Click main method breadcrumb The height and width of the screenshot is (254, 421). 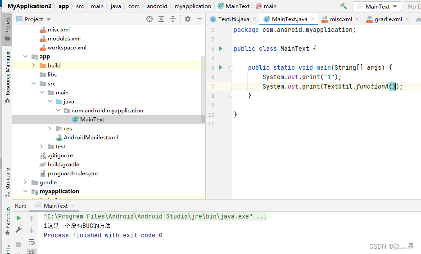click(x=266, y=6)
